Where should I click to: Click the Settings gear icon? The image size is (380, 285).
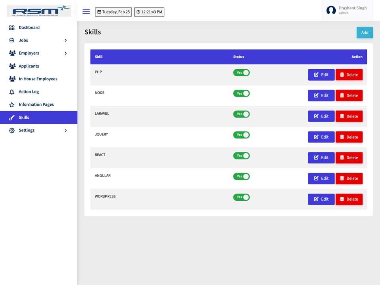click(11, 130)
